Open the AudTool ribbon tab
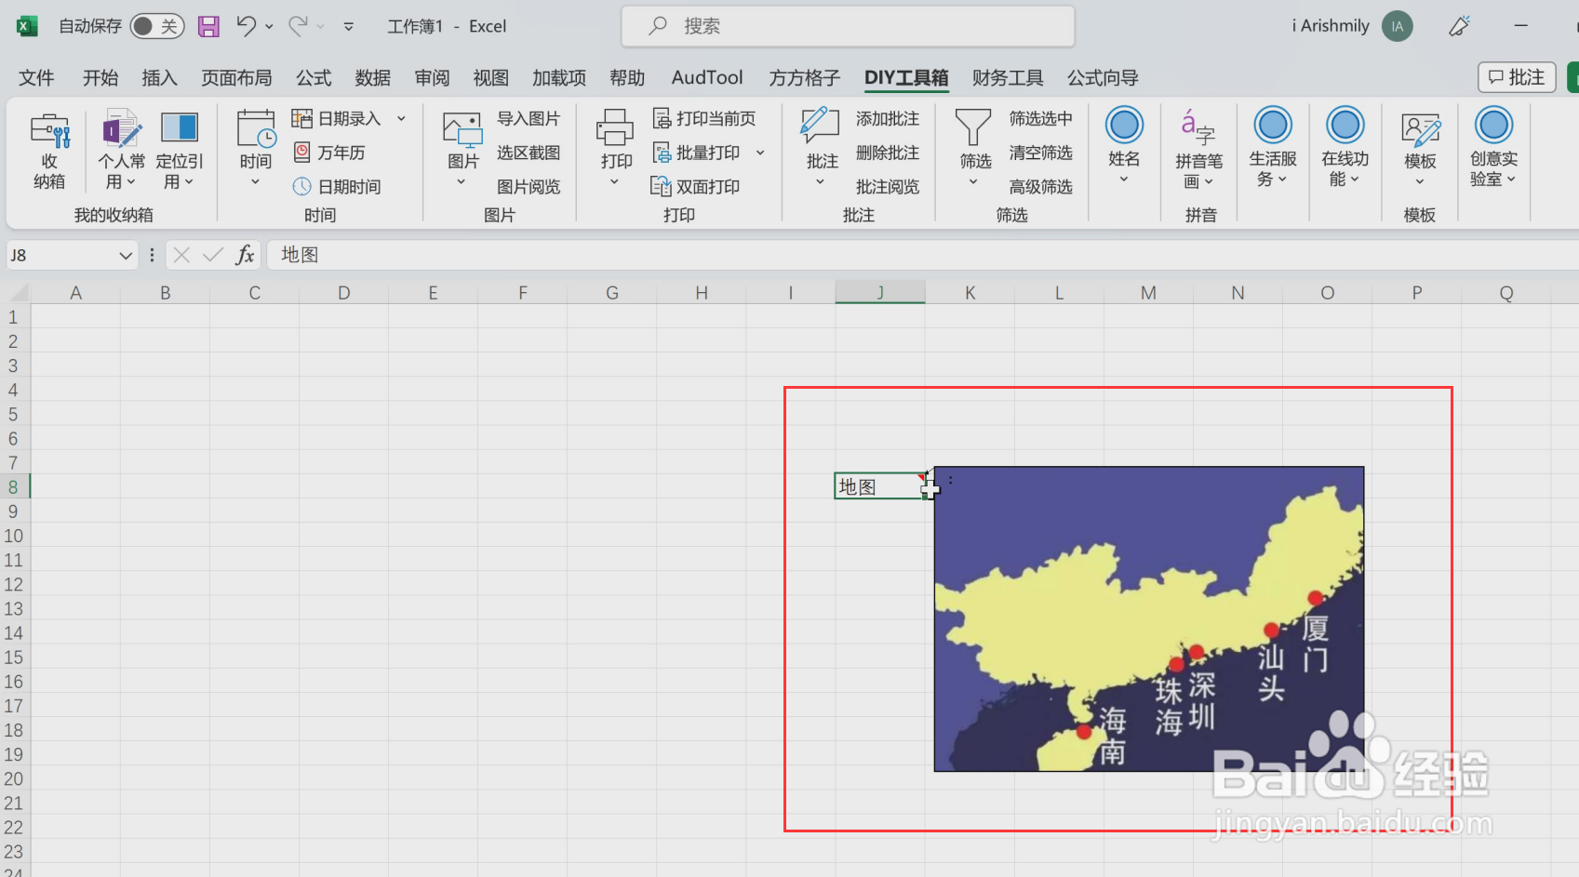The height and width of the screenshot is (877, 1579). [707, 78]
